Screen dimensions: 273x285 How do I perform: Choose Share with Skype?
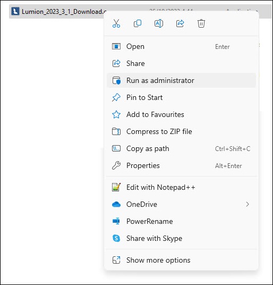pos(181,238)
